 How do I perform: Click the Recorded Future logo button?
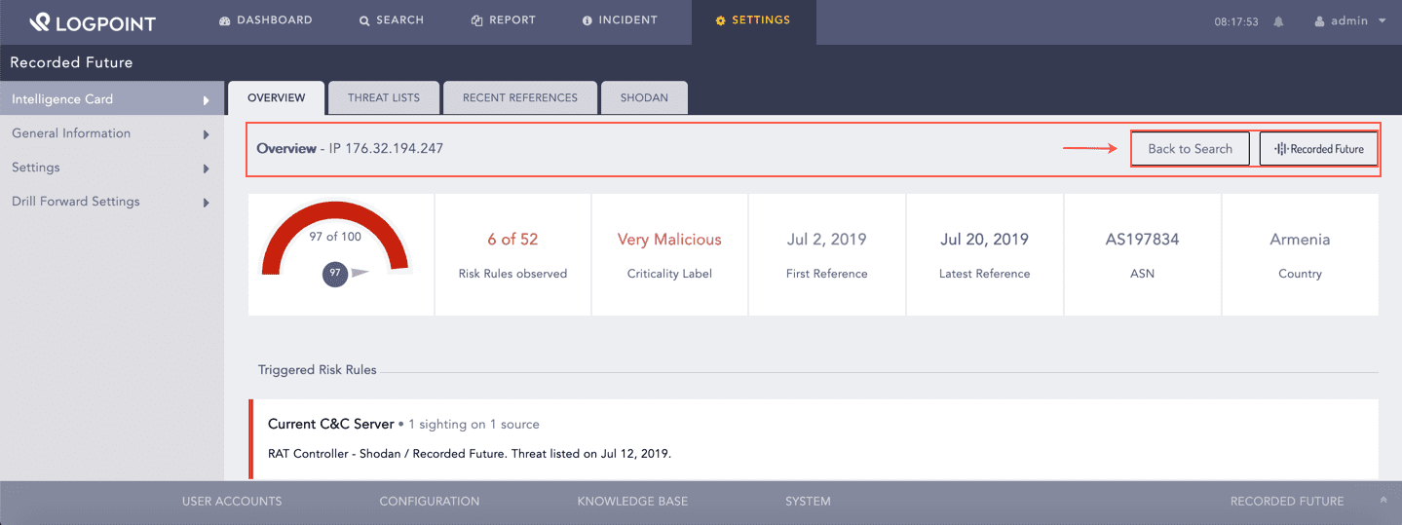coord(1318,149)
